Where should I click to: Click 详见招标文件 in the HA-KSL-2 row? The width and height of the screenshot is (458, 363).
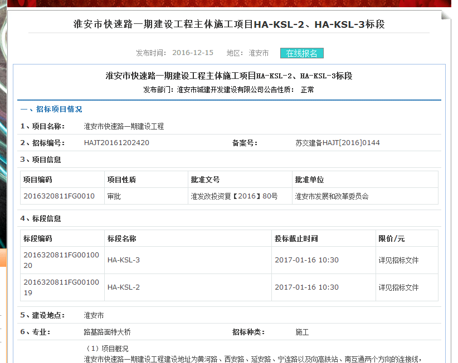[x=398, y=287]
